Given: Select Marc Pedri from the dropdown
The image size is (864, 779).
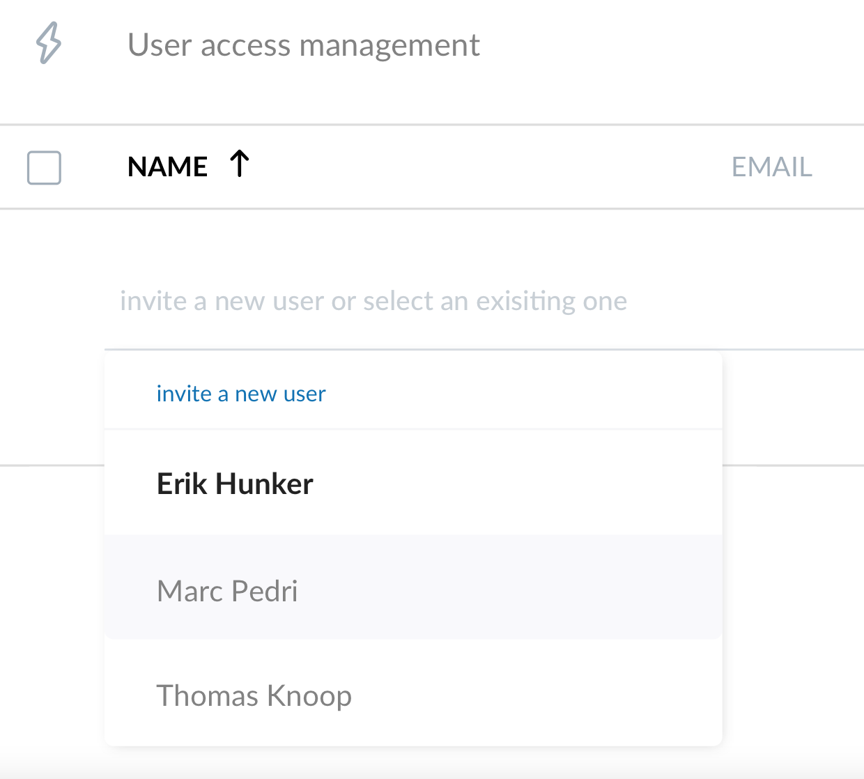Looking at the screenshot, I should [413, 587].
